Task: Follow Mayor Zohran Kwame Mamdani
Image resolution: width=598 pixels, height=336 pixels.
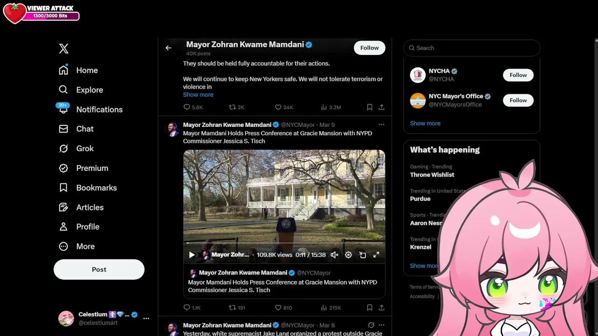Action: (x=370, y=48)
